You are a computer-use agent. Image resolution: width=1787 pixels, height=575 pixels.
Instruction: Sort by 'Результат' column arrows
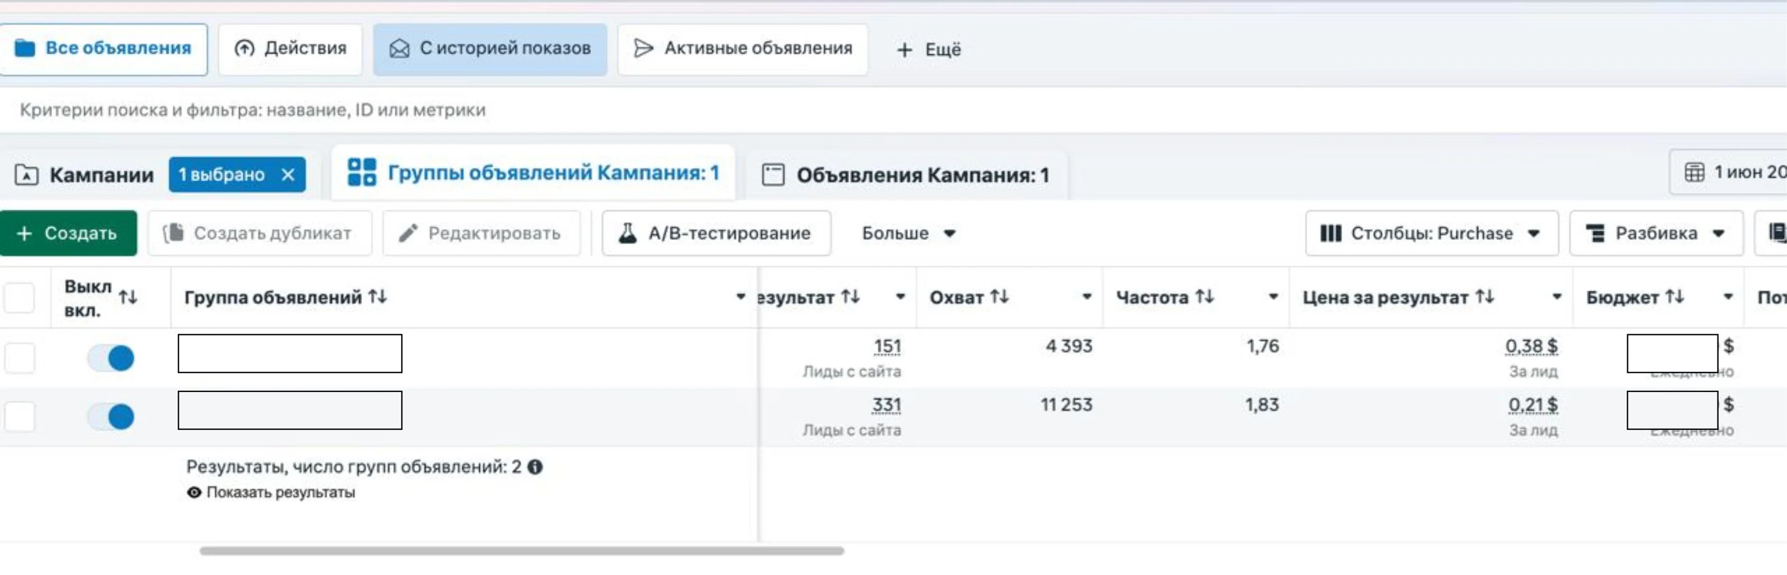pyautogui.click(x=850, y=297)
